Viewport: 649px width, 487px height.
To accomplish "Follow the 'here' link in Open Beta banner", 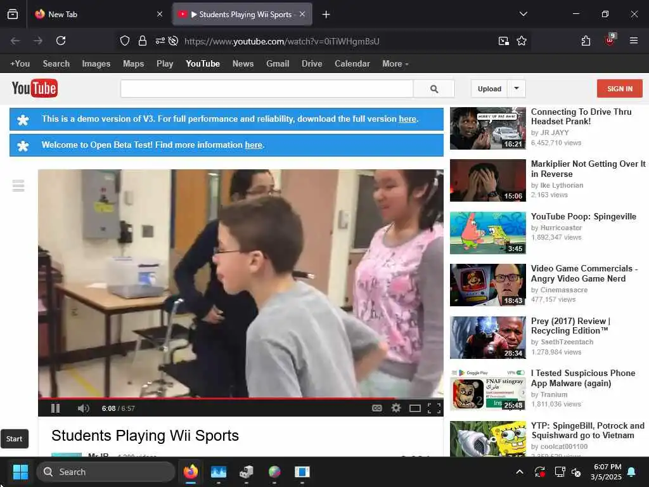I will click(x=254, y=145).
